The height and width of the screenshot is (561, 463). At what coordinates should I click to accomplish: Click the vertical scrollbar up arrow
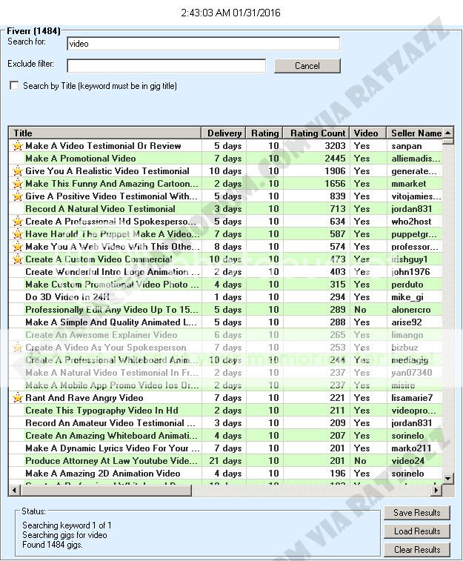(448, 133)
